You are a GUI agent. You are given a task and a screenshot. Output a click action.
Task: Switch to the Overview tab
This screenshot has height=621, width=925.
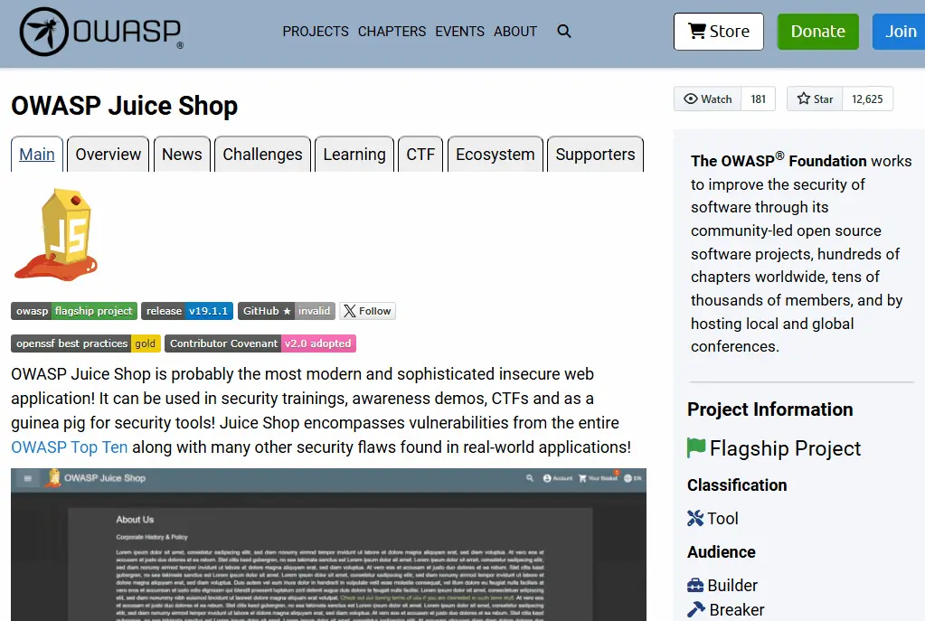[x=109, y=155]
